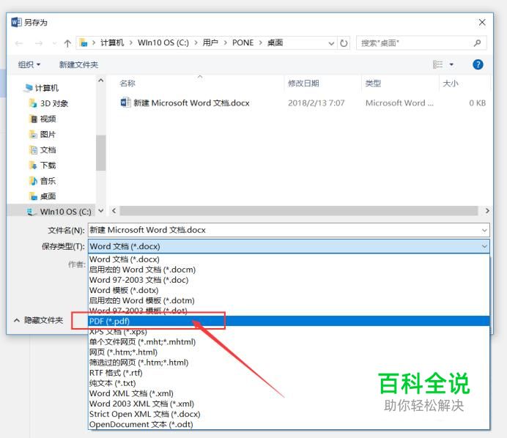Expand the view options arrow

click(x=451, y=64)
